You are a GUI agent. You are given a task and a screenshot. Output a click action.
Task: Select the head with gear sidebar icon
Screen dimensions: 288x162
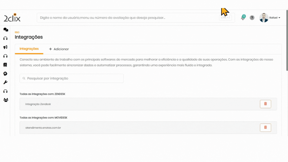coord(5,73)
